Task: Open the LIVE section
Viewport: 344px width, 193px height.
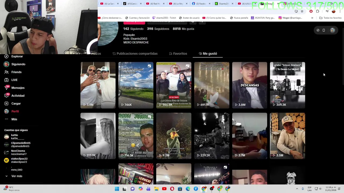Action: pyautogui.click(x=11, y=80)
